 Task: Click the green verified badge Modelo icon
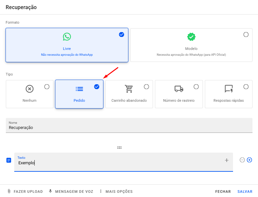191,37
